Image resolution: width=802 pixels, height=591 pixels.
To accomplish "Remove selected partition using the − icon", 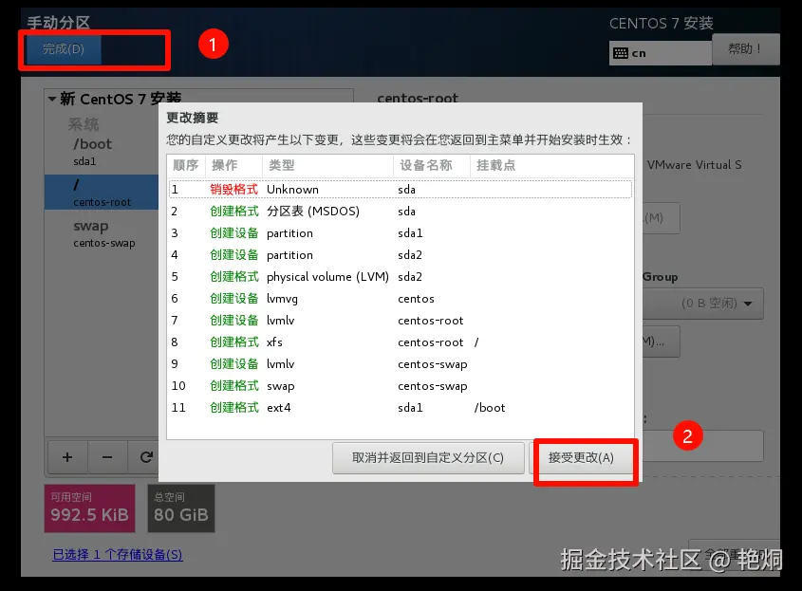I will [x=105, y=457].
